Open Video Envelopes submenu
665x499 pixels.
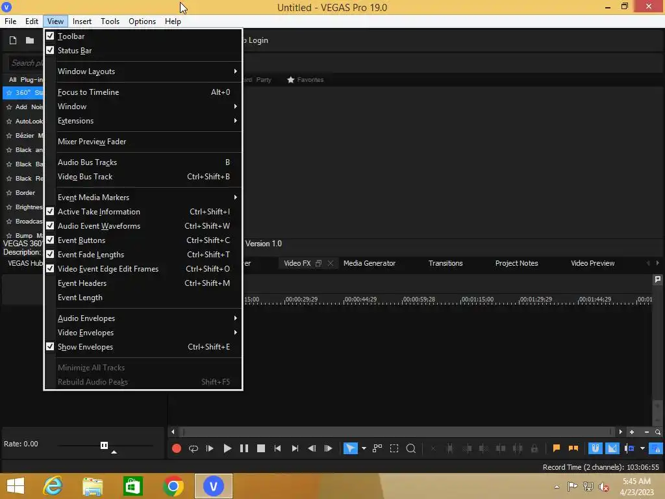[144, 333]
